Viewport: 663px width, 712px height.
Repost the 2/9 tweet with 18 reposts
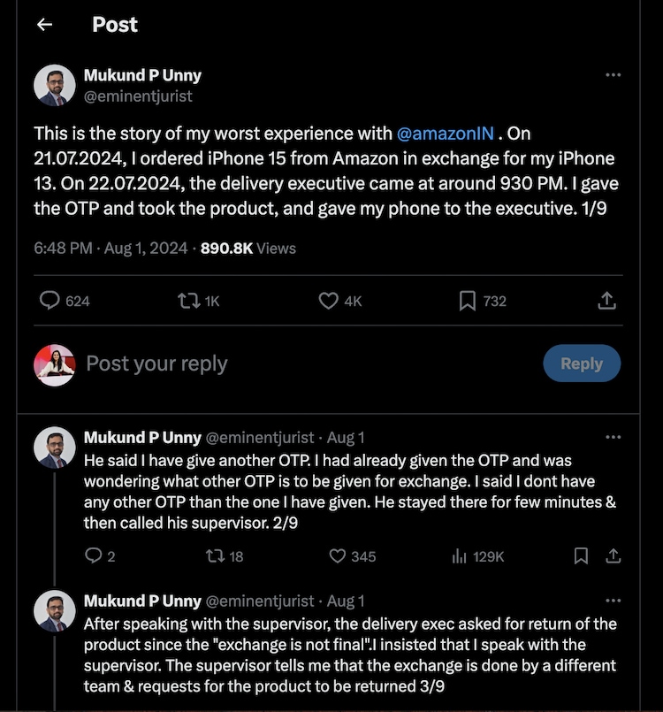tap(213, 555)
